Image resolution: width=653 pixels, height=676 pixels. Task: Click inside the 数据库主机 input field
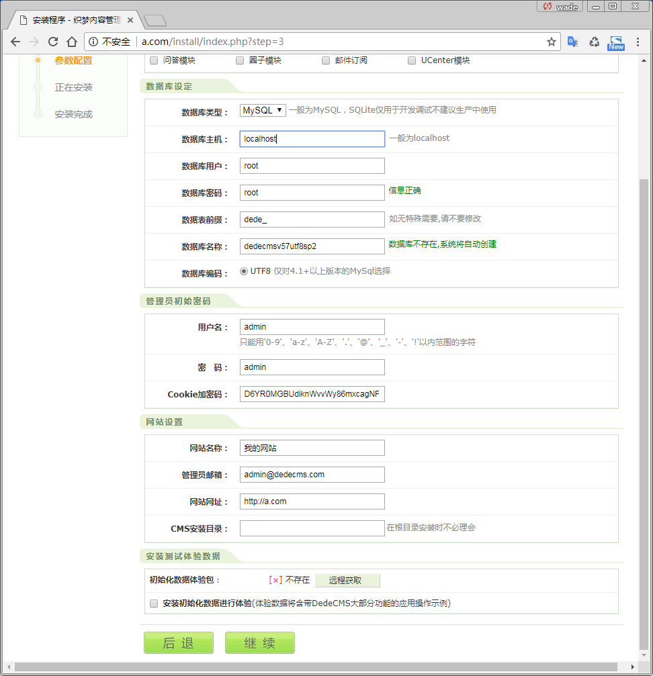click(x=312, y=138)
